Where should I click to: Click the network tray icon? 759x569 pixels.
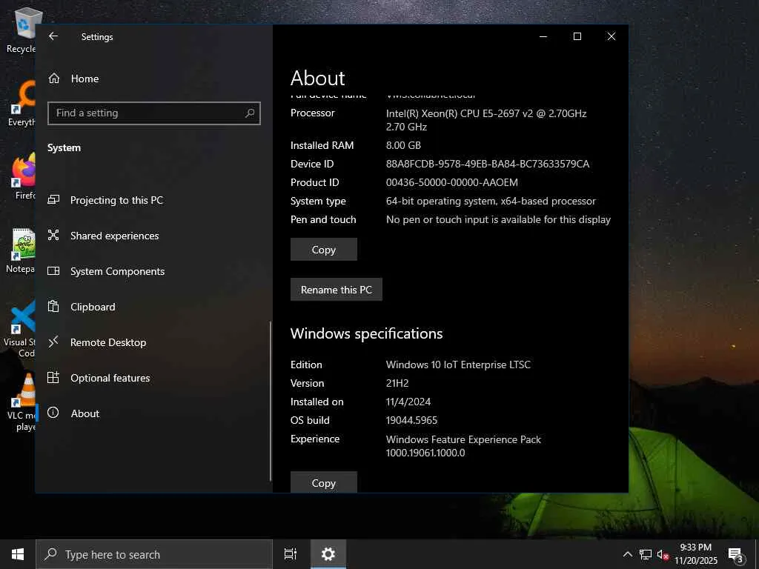pyautogui.click(x=646, y=554)
